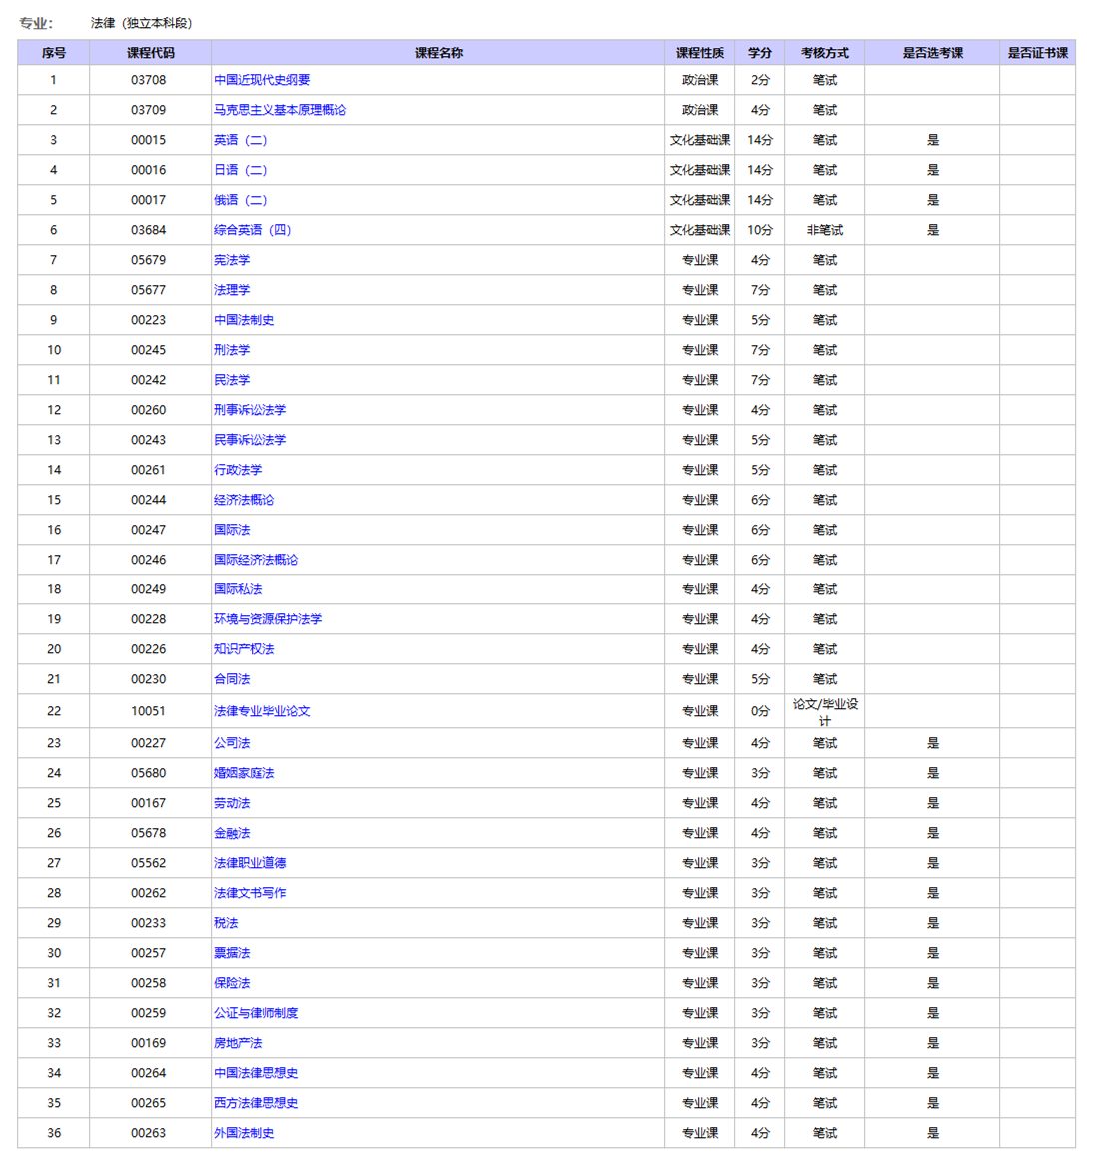Viewport: 1101px width, 1155px height.
Task: Open the 经济法概论 course link
Action: click(x=244, y=500)
